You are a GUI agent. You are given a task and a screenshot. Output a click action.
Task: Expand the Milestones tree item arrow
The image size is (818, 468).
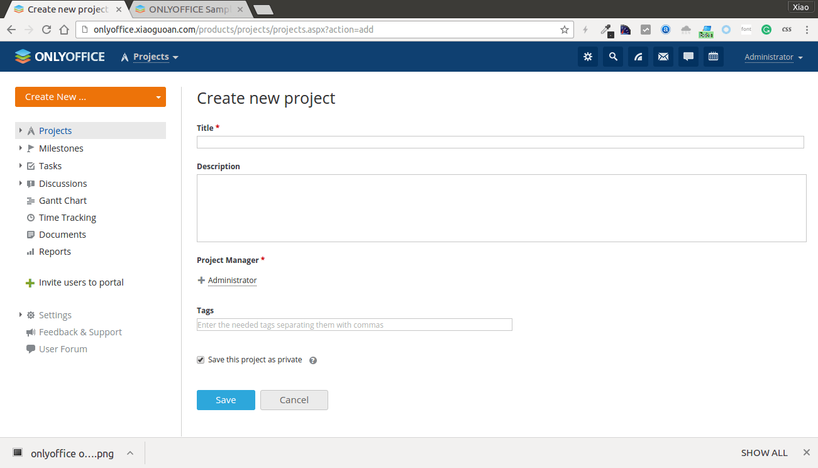click(x=21, y=148)
